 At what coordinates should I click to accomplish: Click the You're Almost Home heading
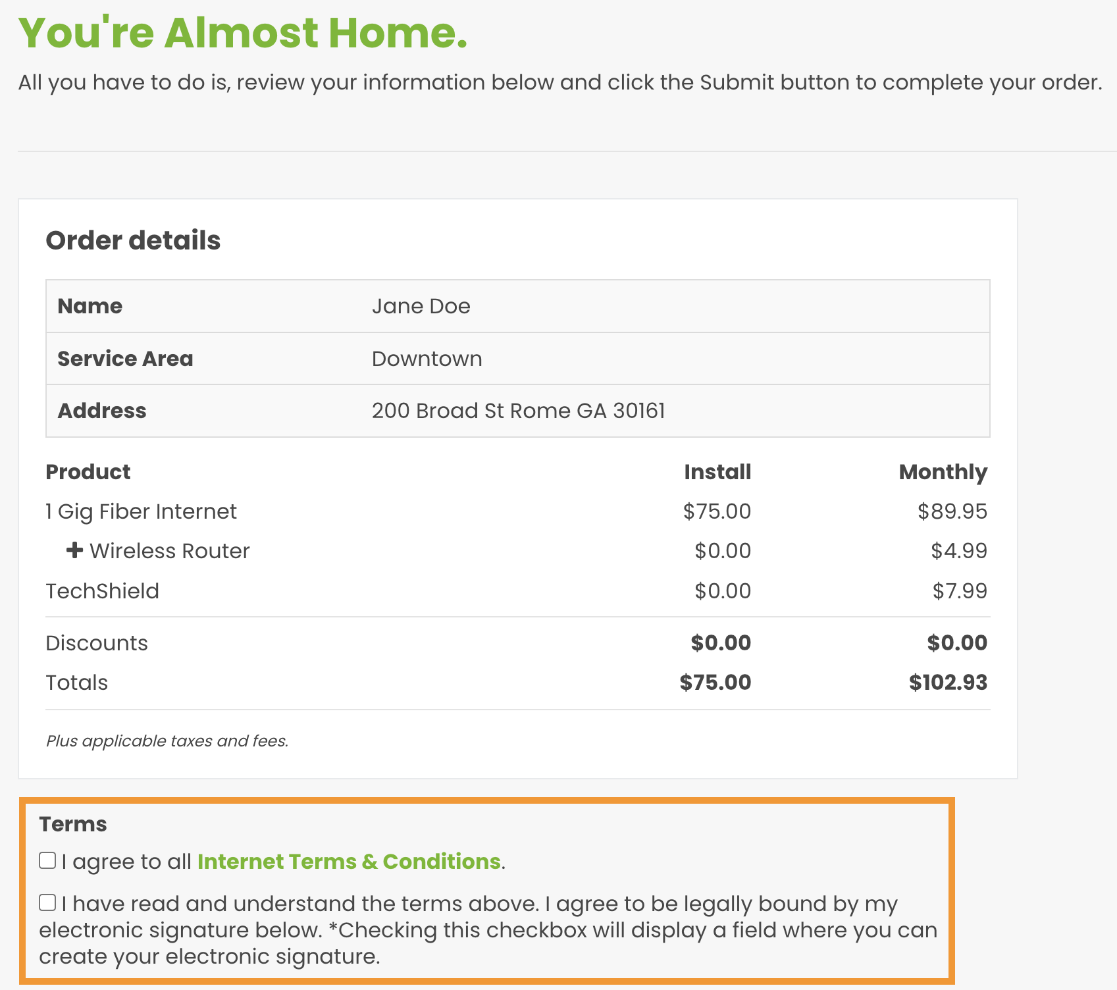tap(243, 32)
